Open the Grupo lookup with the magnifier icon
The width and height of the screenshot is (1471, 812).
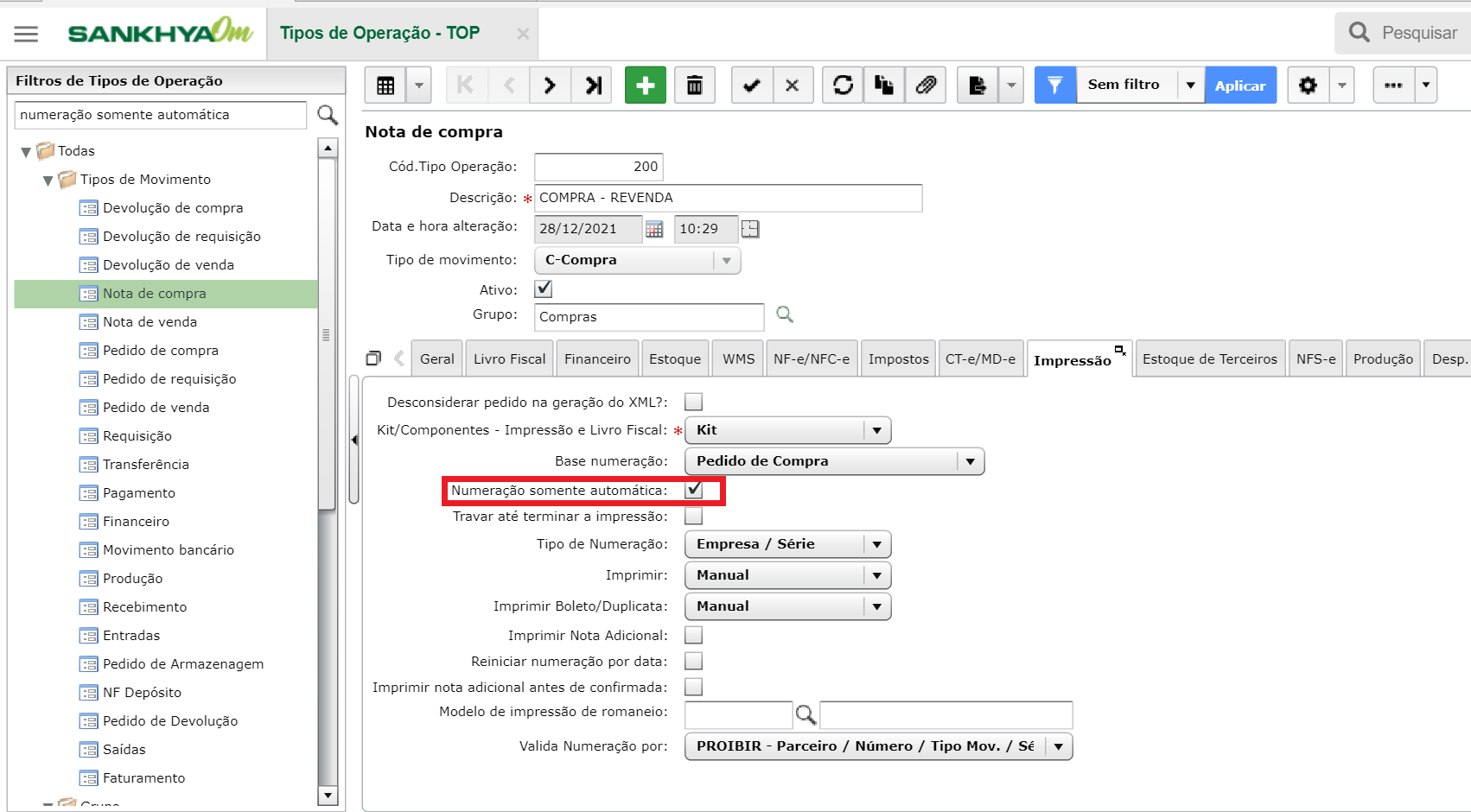pos(784,316)
